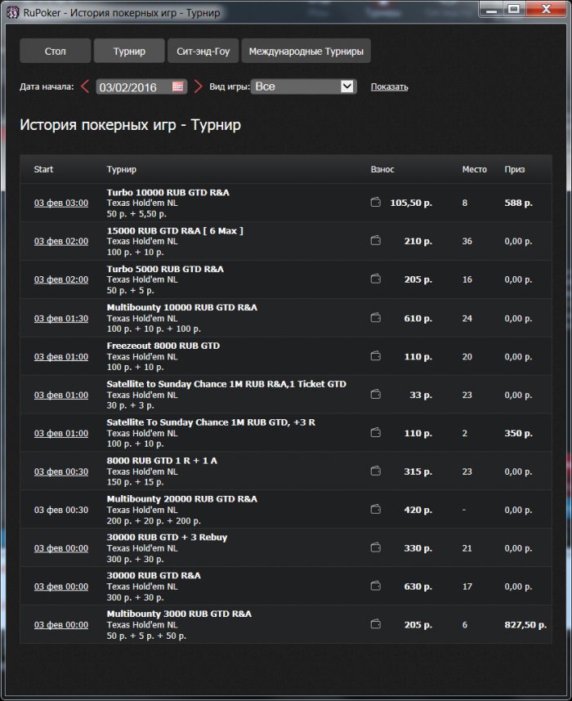Image resolution: width=572 pixels, height=701 pixels.
Task: Go to previous date with the left red arrow
Action: click(85, 87)
